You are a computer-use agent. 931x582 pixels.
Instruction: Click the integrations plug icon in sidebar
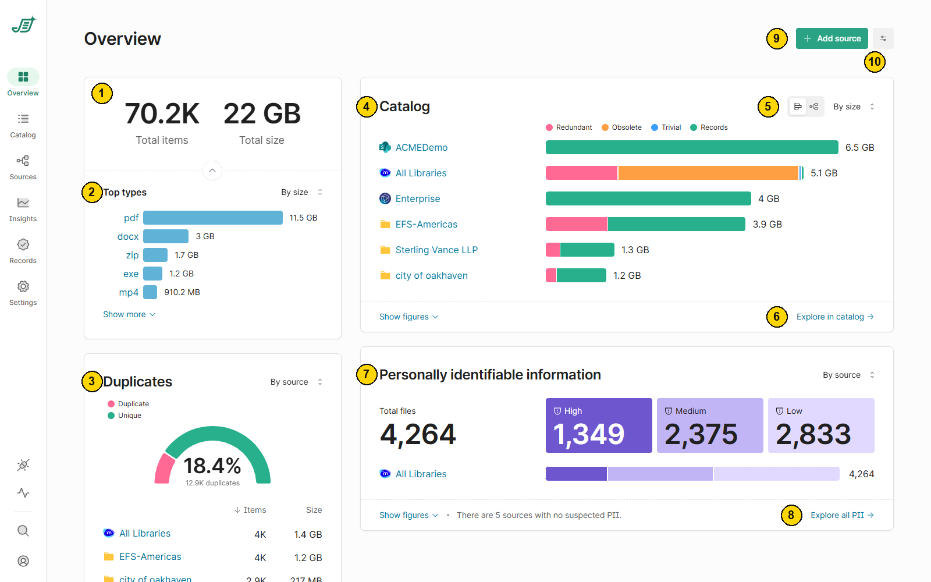pos(23,464)
